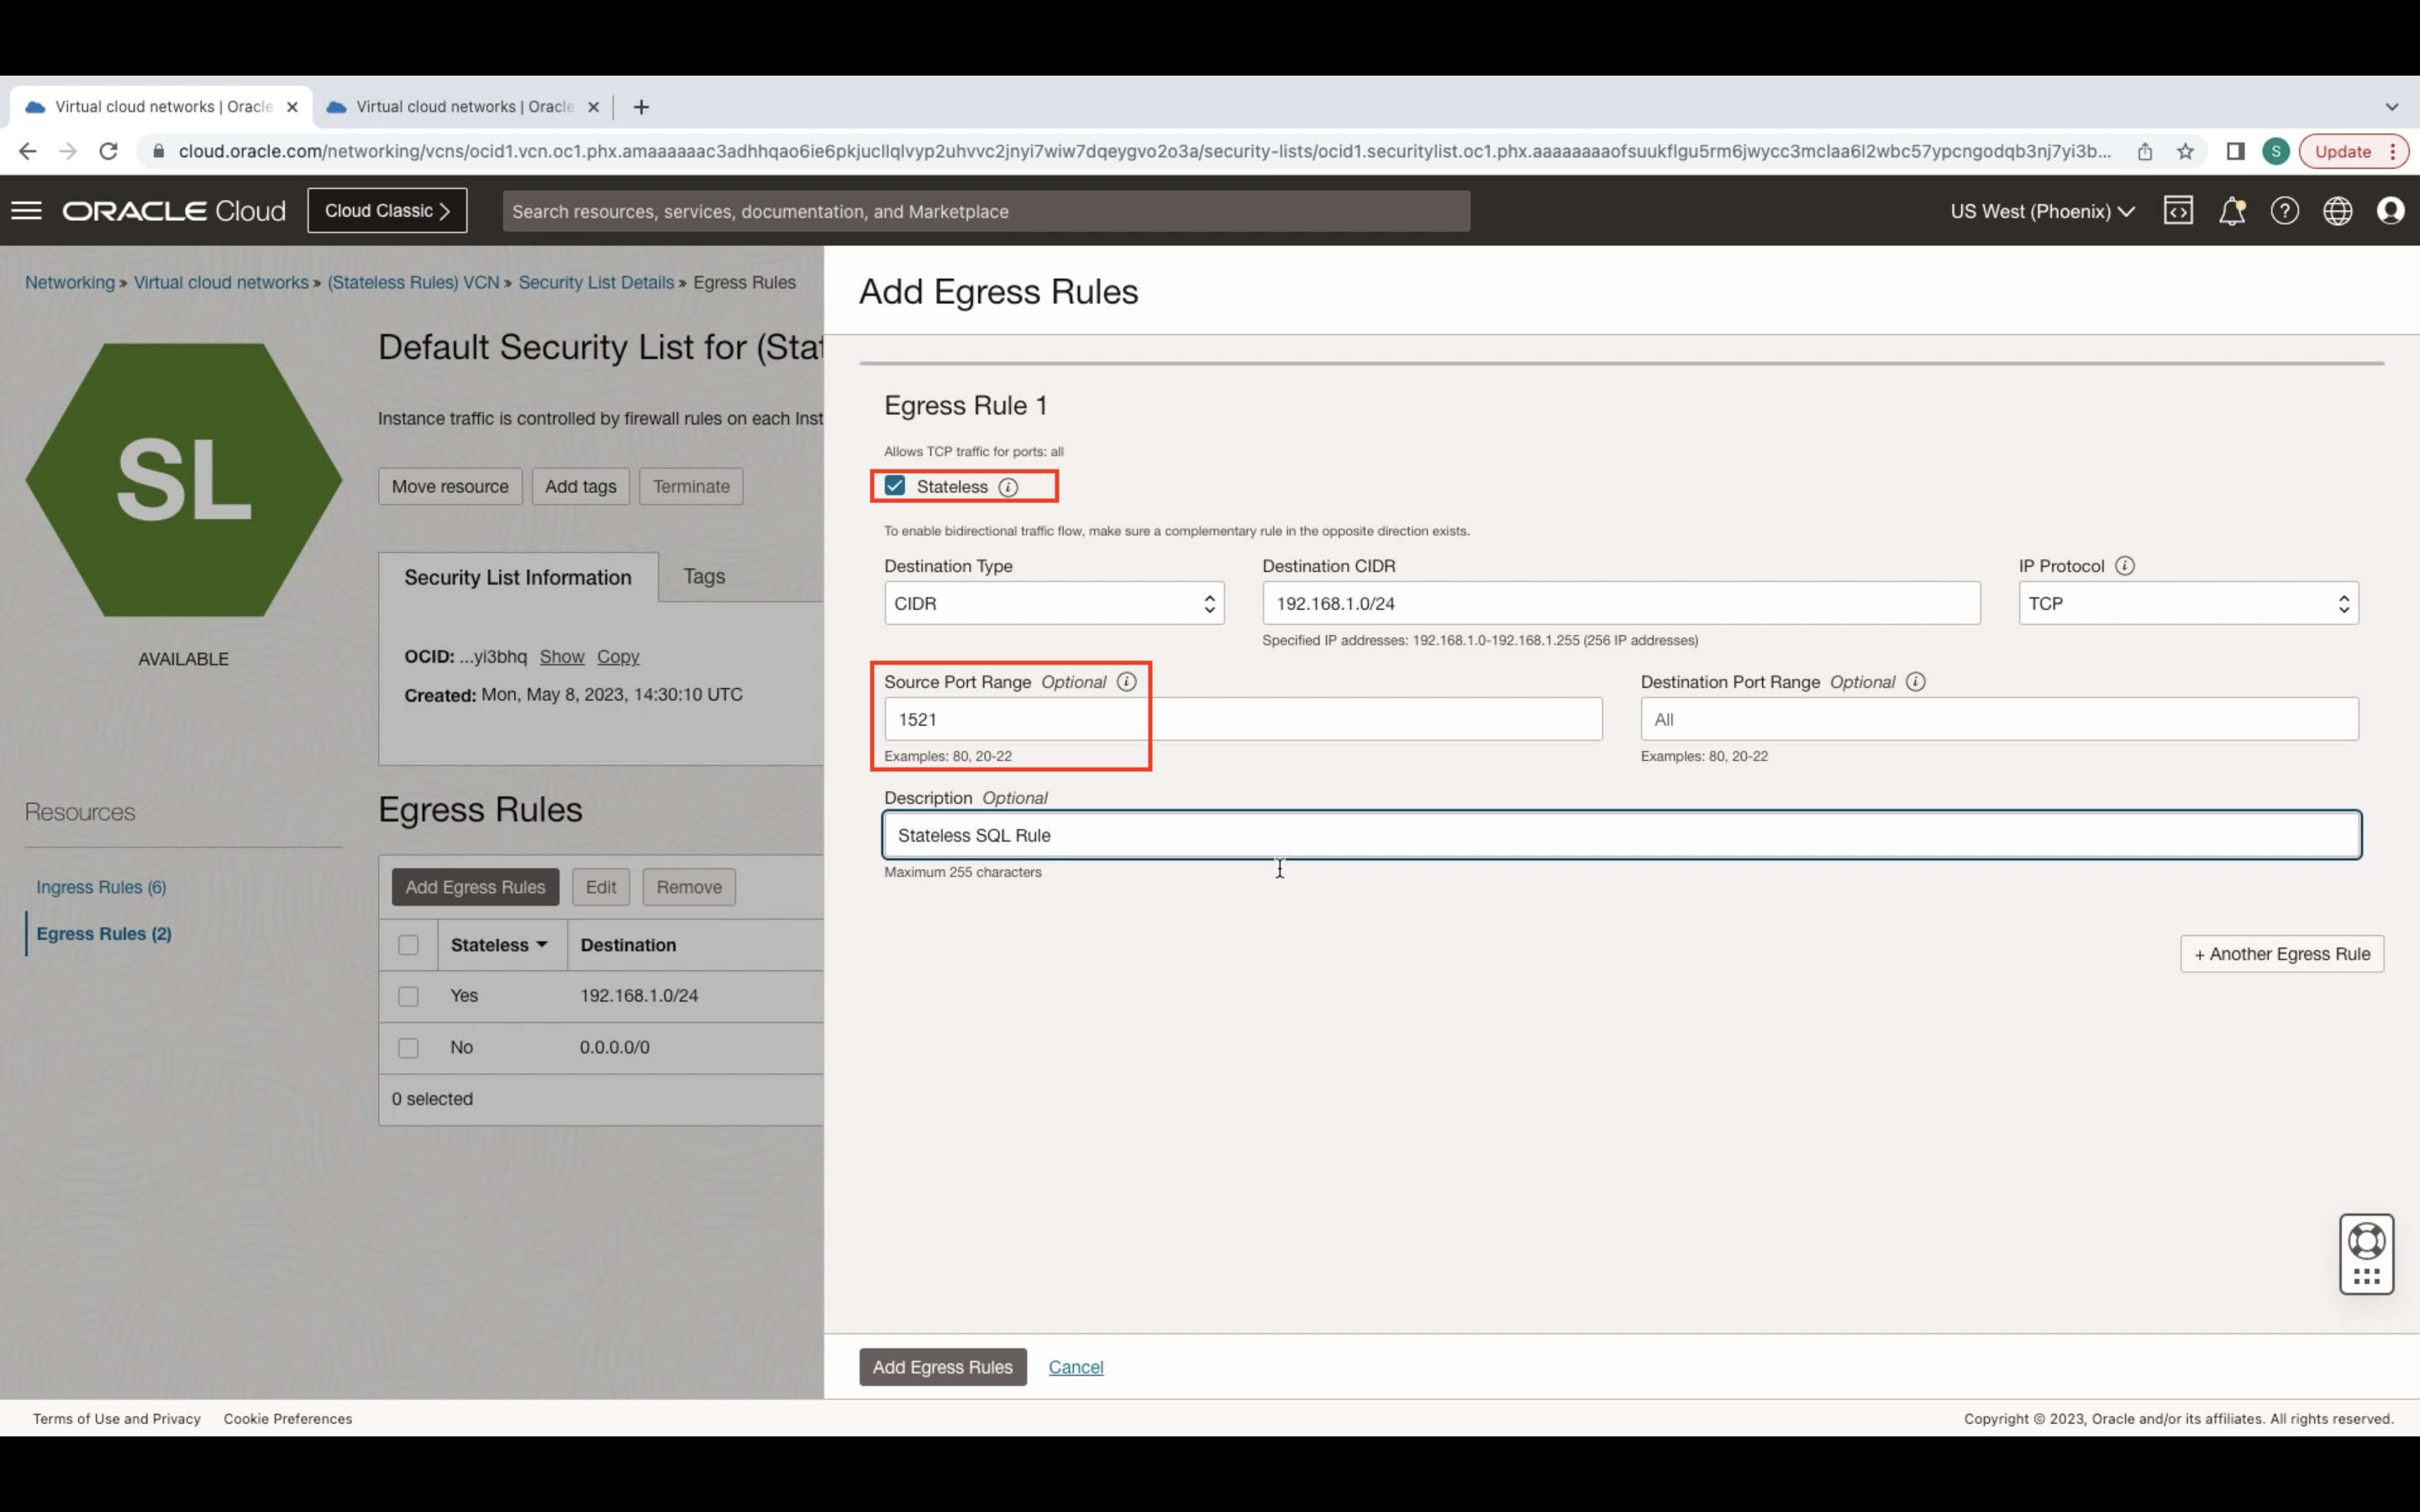
Task: Open the help question mark icon
Action: point(2286,210)
